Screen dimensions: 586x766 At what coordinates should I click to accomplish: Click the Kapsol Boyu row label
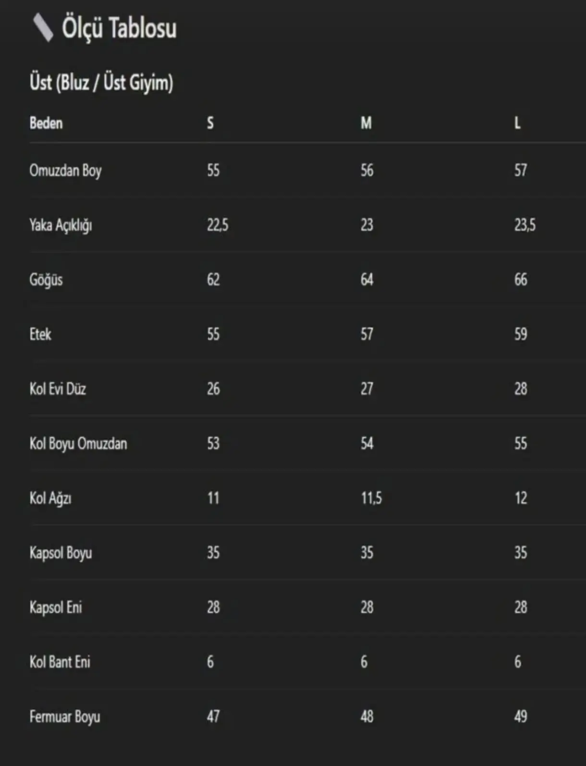point(61,553)
